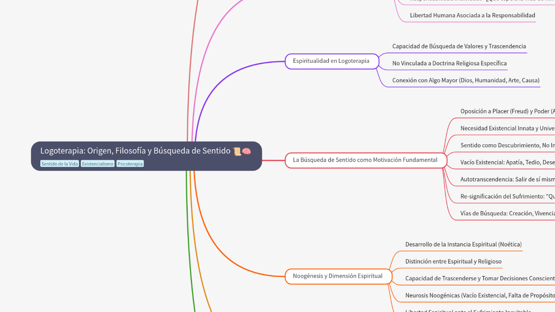Select "Desarrollo de la Instancia Espiritual (Noética)"
555x312 pixels.
click(463, 244)
